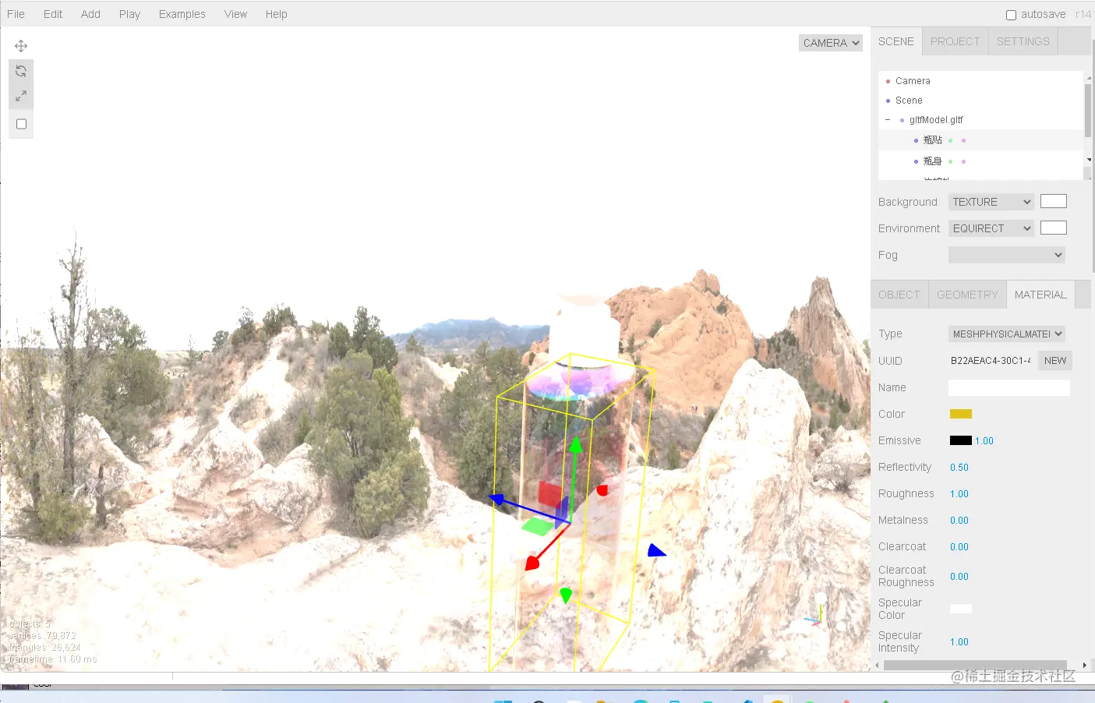1095x703 pixels.
Task: Click the material Name input field
Action: [x=1009, y=387]
